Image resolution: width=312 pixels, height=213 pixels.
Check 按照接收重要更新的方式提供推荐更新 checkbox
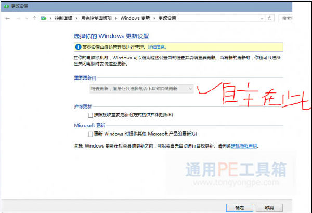[90, 115]
